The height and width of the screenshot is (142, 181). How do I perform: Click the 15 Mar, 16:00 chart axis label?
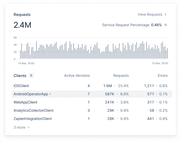pos(160,63)
